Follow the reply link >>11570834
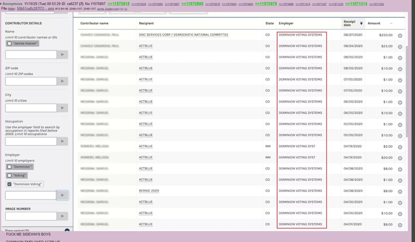This screenshot has width=415, height=242. [x=139, y=4]
